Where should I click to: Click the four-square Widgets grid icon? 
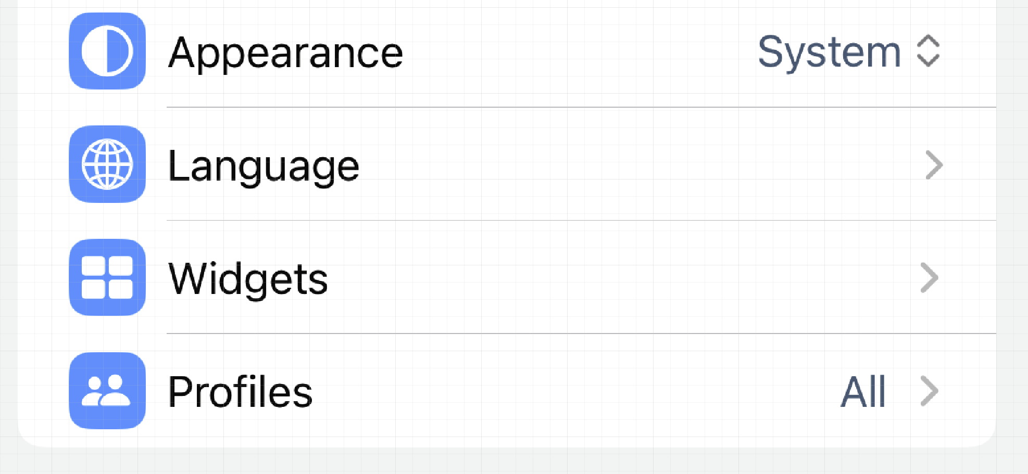click(107, 277)
